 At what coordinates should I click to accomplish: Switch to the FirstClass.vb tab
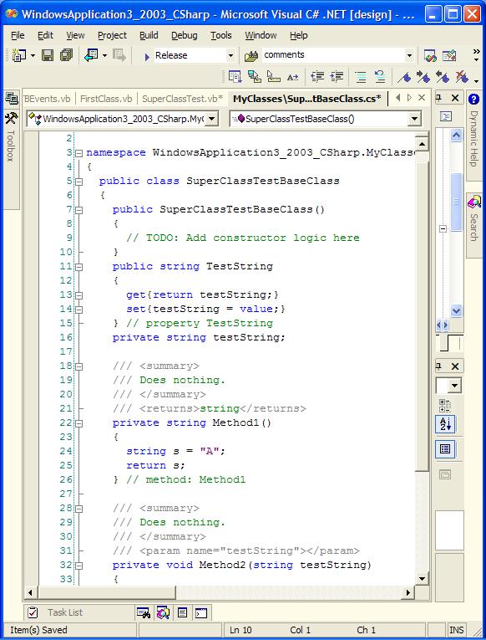pyautogui.click(x=106, y=99)
